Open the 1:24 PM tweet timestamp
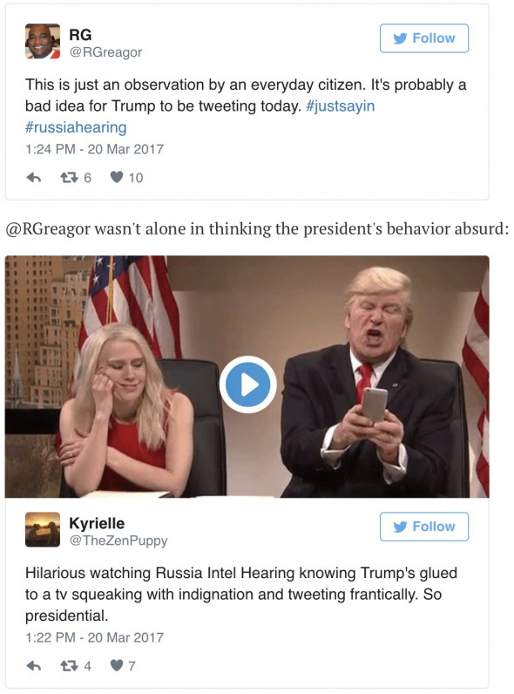The image size is (514, 694). coord(94,149)
